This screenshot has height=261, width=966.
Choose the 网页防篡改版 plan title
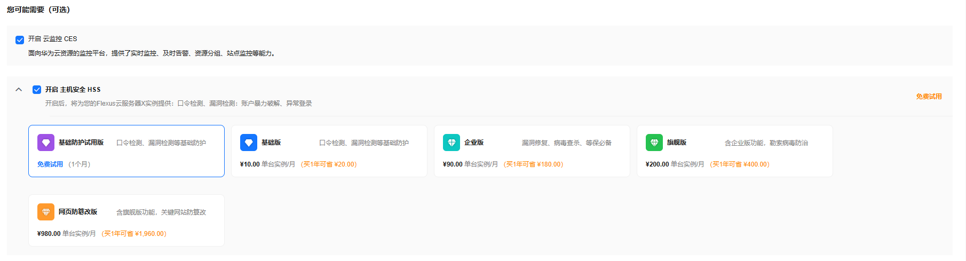pos(78,212)
